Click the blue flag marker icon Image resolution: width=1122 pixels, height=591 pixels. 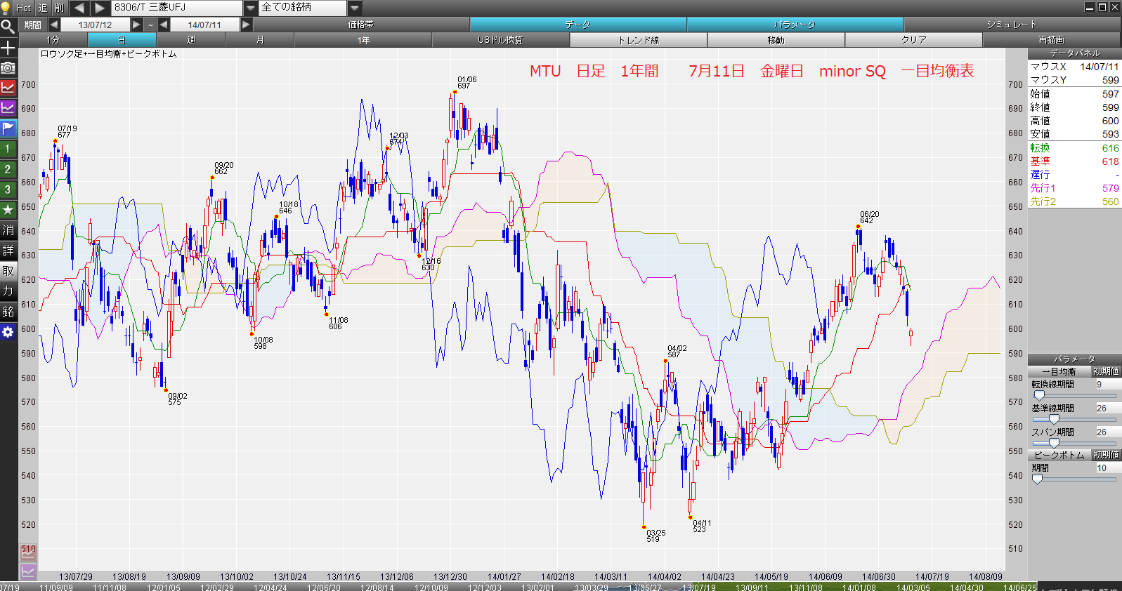tap(8, 128)
